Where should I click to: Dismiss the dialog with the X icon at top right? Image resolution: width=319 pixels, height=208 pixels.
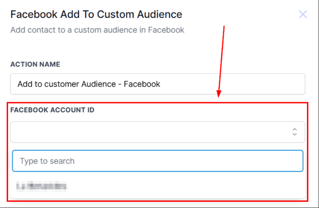point(303,15)
